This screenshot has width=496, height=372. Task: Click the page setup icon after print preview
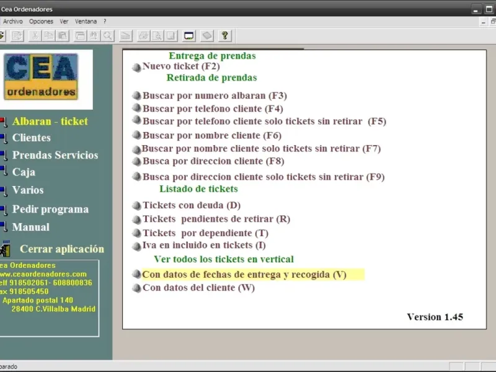click(171, 36)
